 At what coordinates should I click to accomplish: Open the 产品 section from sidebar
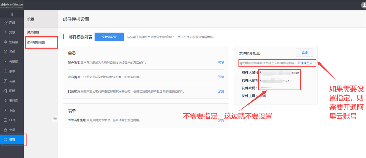(x=10, y=22)
